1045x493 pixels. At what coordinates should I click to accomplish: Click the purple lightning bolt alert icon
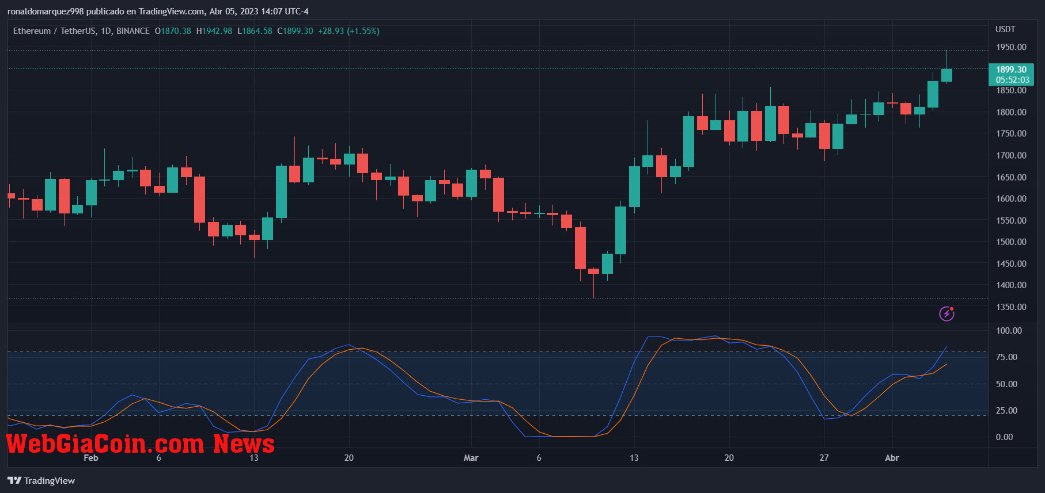click(946, 314)
